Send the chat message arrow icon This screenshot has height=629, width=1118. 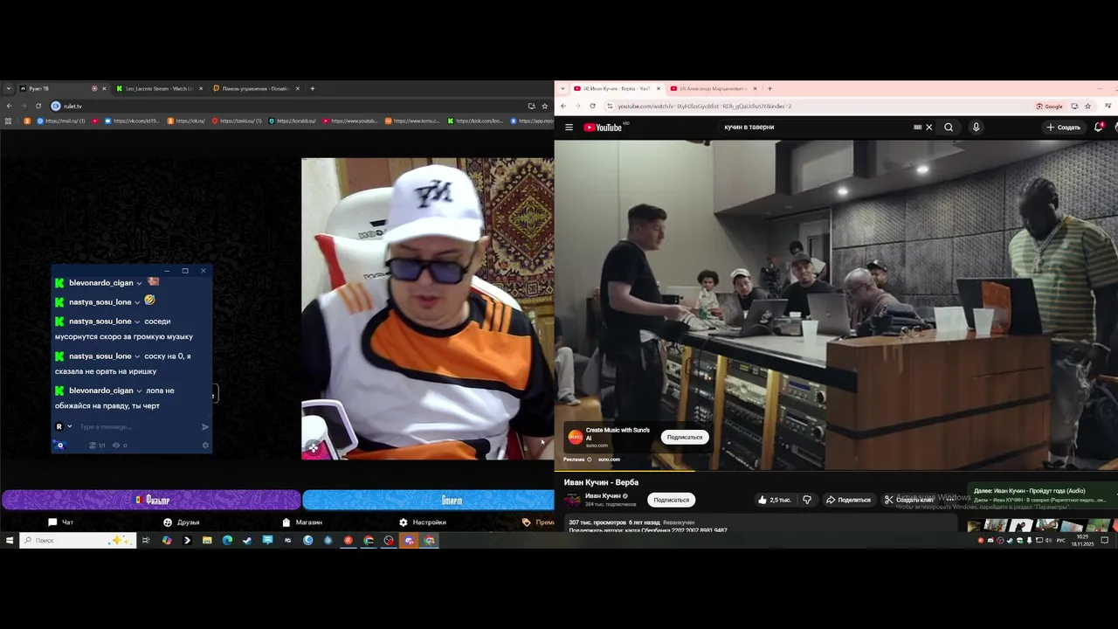(x=205, y=427)
